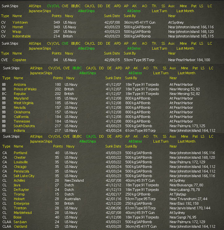Pick Last Turn in the Arizona panel
This screenshot has height=230, width=224.
click(x=161, y=73)
